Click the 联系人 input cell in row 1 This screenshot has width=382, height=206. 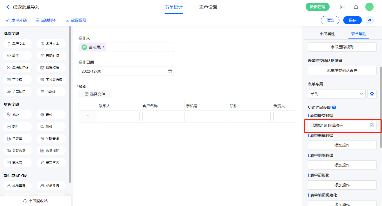[x=119, y=117]
